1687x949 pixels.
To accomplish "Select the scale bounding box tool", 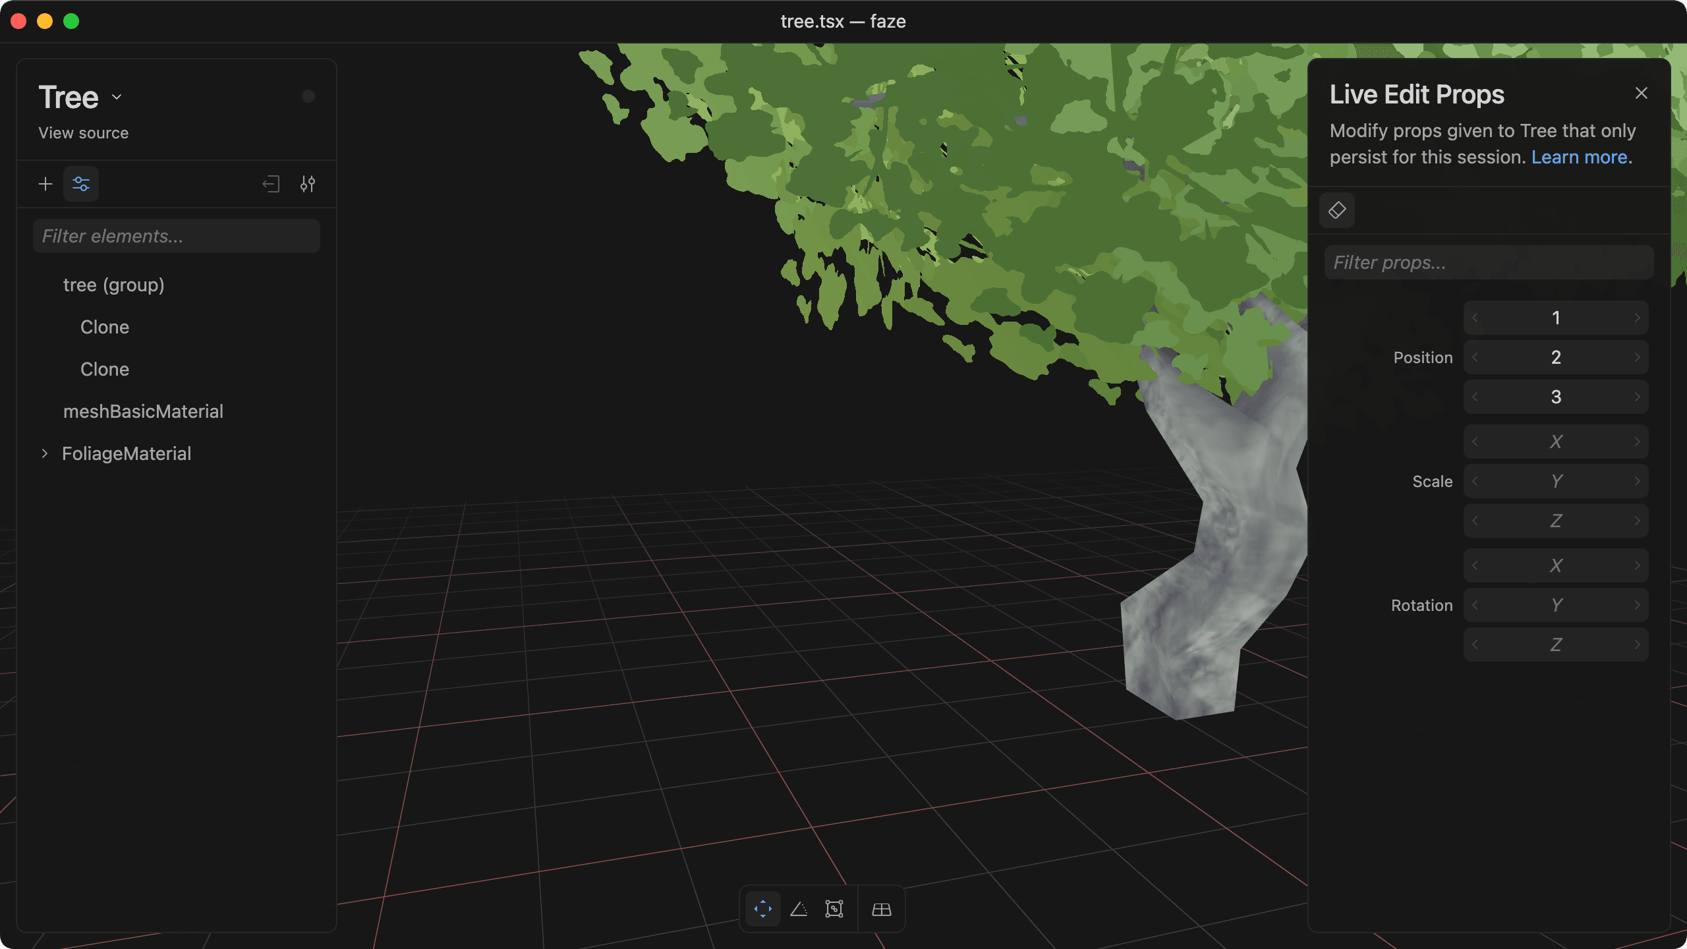I will [834, 909].
